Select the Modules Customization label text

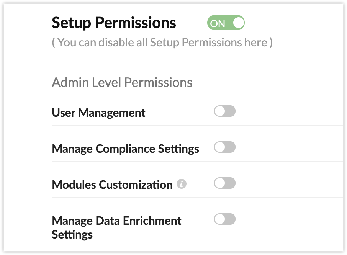point(112,185)
